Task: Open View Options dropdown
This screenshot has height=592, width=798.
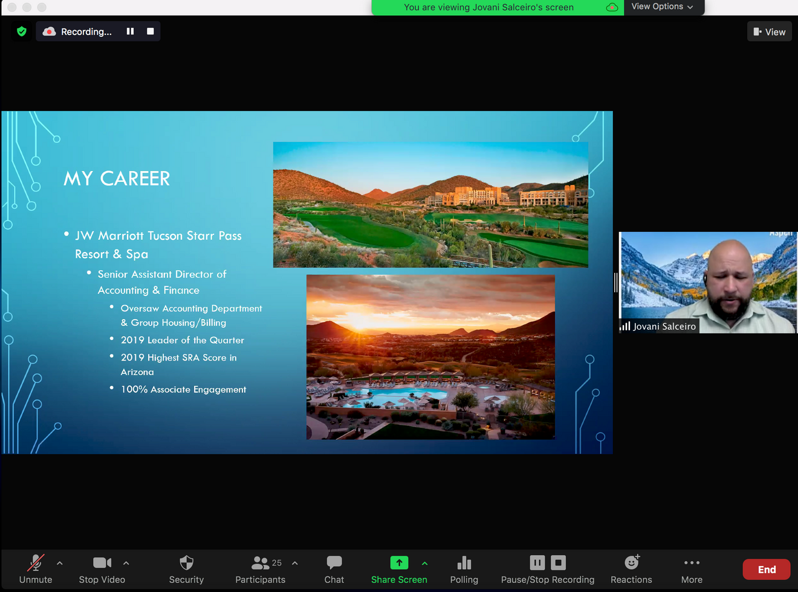Action: (x=663, y=7)
